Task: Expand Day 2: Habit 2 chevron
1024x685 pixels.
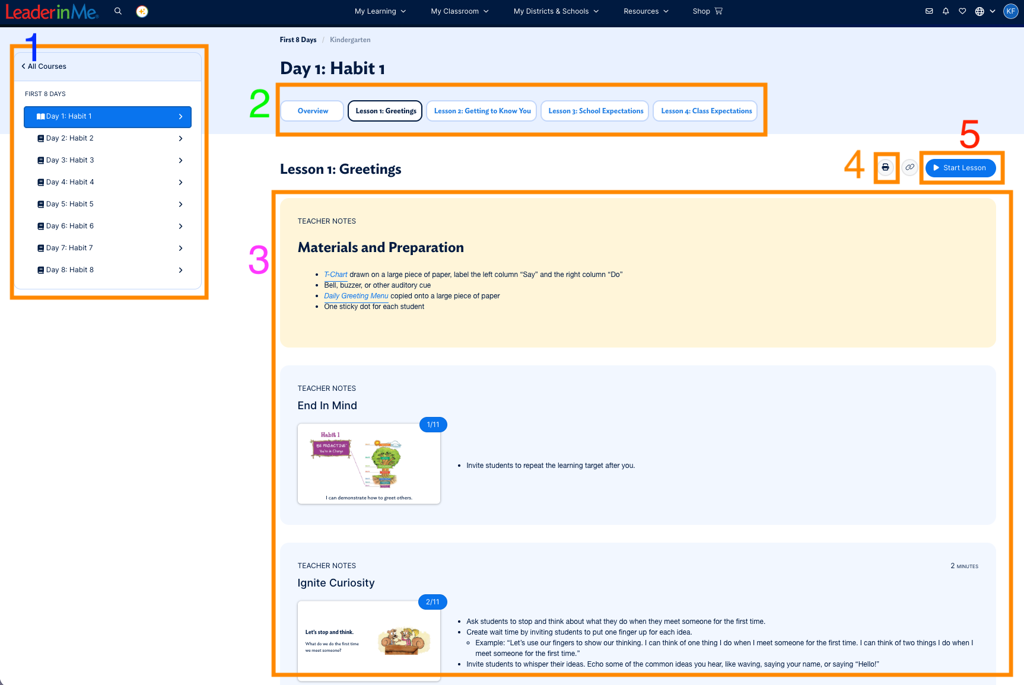Action: 180,139
